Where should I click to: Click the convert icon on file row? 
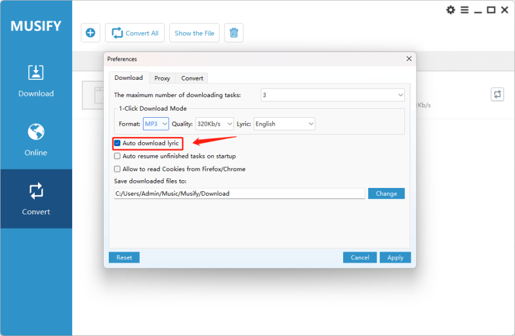[498, 94]
